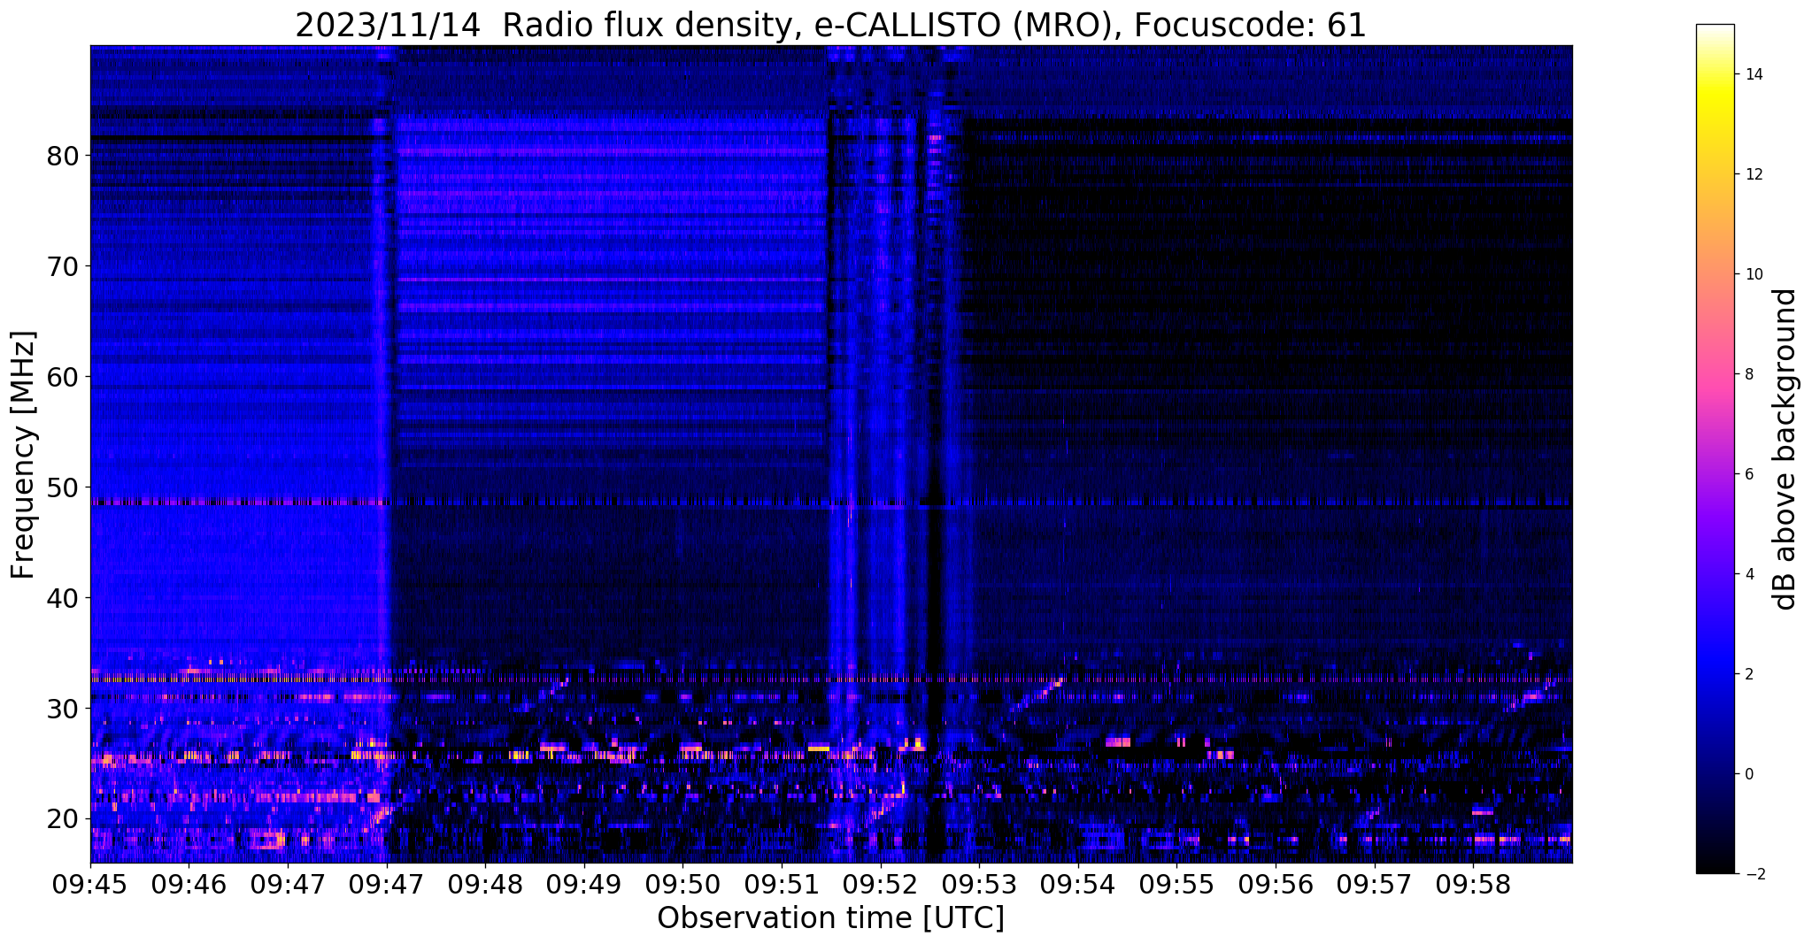Viewport: 1812px width, 944px height.
Task: Click the plot title mentioning e-CALLISTO (MRO)
Action: click(830, 25)
